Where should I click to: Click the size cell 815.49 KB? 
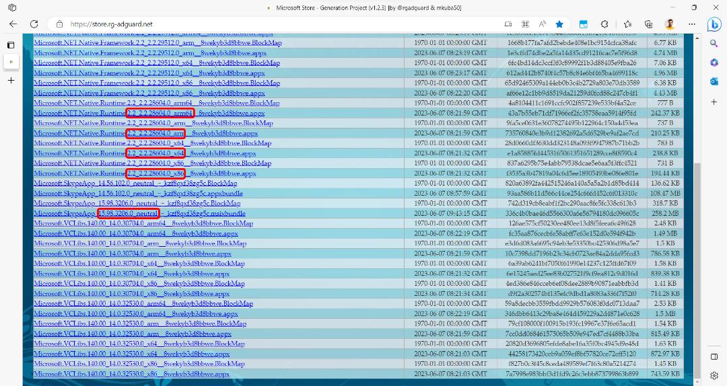pos(665,334)
